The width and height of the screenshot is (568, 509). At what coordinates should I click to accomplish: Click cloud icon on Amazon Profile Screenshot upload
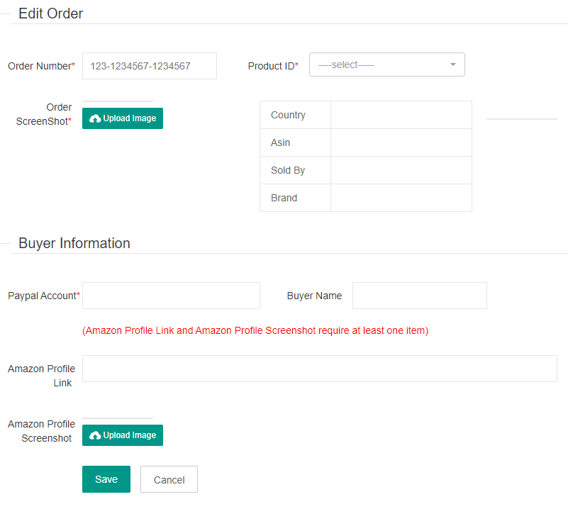tap(95, 435)
